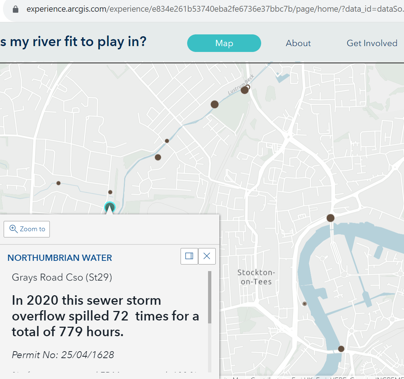The width and height of the screenshot is (404, 379).
Task: Click the padlock site info icon
Action: click(x=15, y=10)
